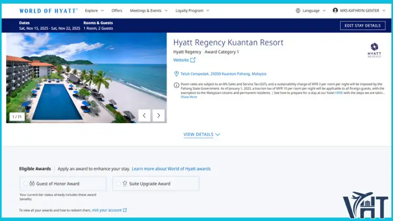Expand notice with Show More
The height and width of the screenshot is (221, 393).
pos(189,97)
